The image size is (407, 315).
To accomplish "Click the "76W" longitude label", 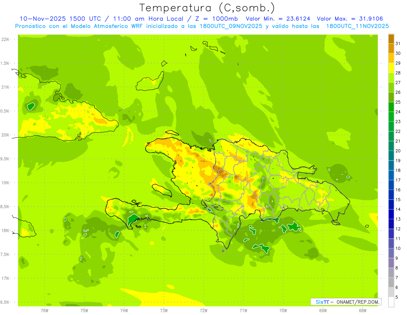I will point(44,310).
